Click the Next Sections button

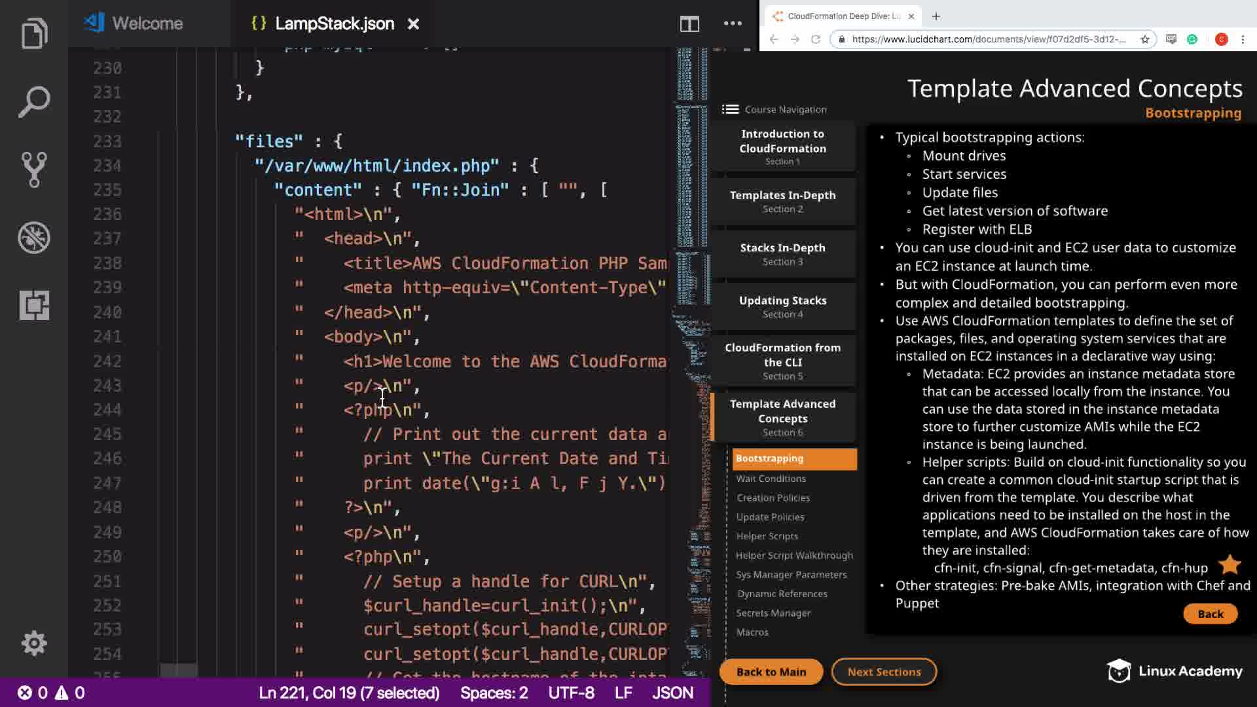pyautogui.click(x=884, y=672)
